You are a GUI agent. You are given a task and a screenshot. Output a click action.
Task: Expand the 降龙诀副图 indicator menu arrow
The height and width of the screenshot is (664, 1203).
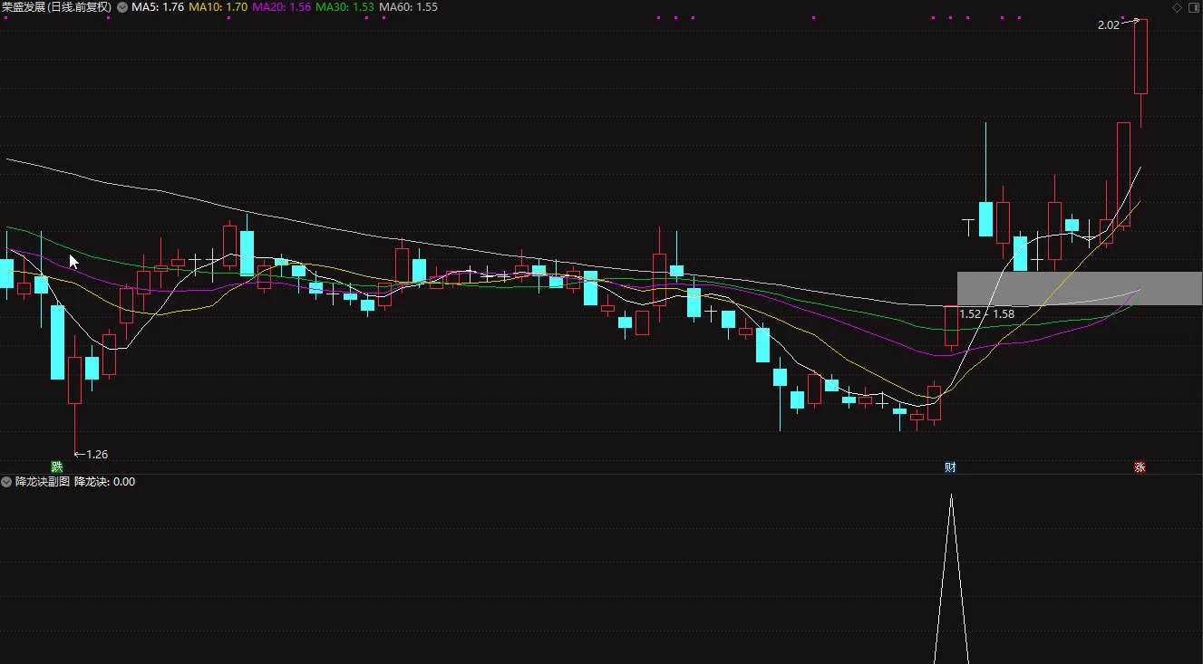pos(7,482)
